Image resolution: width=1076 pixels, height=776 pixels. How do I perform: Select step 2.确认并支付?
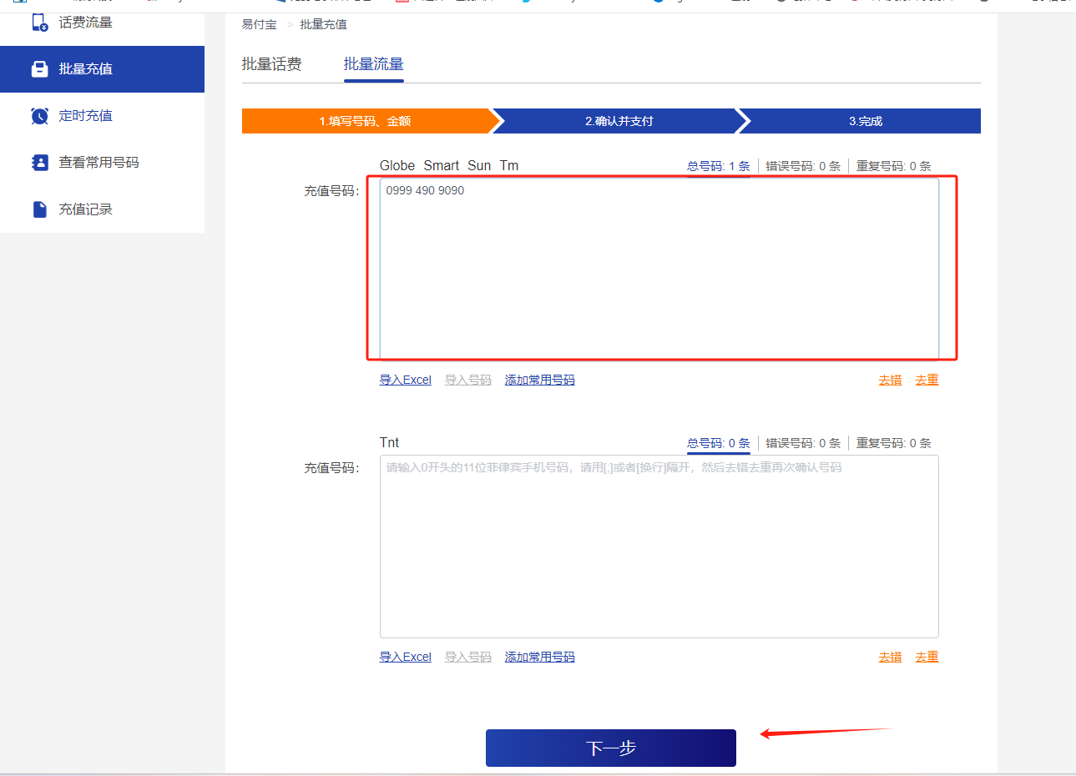[x=619, y=121]
